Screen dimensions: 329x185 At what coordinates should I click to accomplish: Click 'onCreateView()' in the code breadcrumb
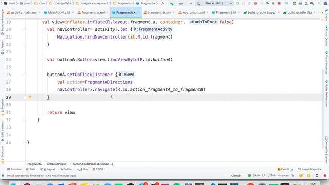pyautogui.click(x=57, y=164)
